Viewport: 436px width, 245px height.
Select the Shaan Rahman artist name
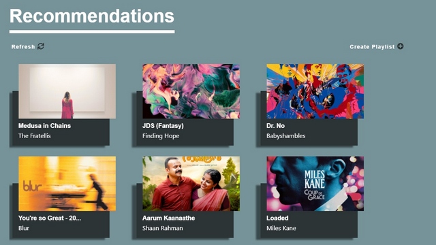[x=163, y=228]
